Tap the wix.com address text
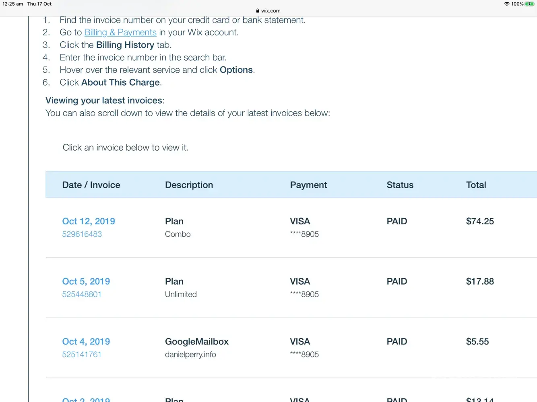Viewport: 537px width, 402px height. tap(271, 11)
